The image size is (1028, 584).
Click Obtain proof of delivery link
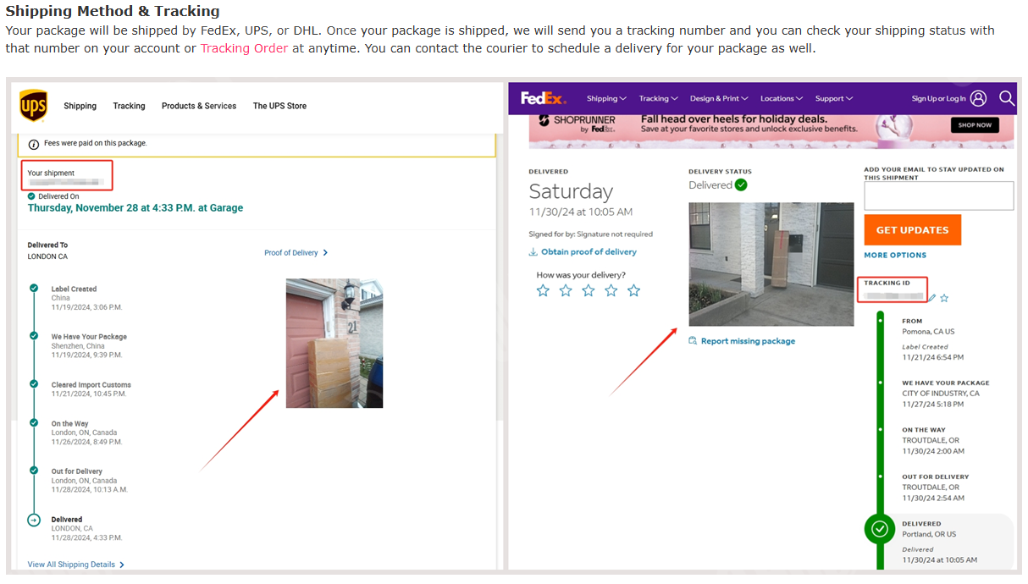(x=589, y=252)
